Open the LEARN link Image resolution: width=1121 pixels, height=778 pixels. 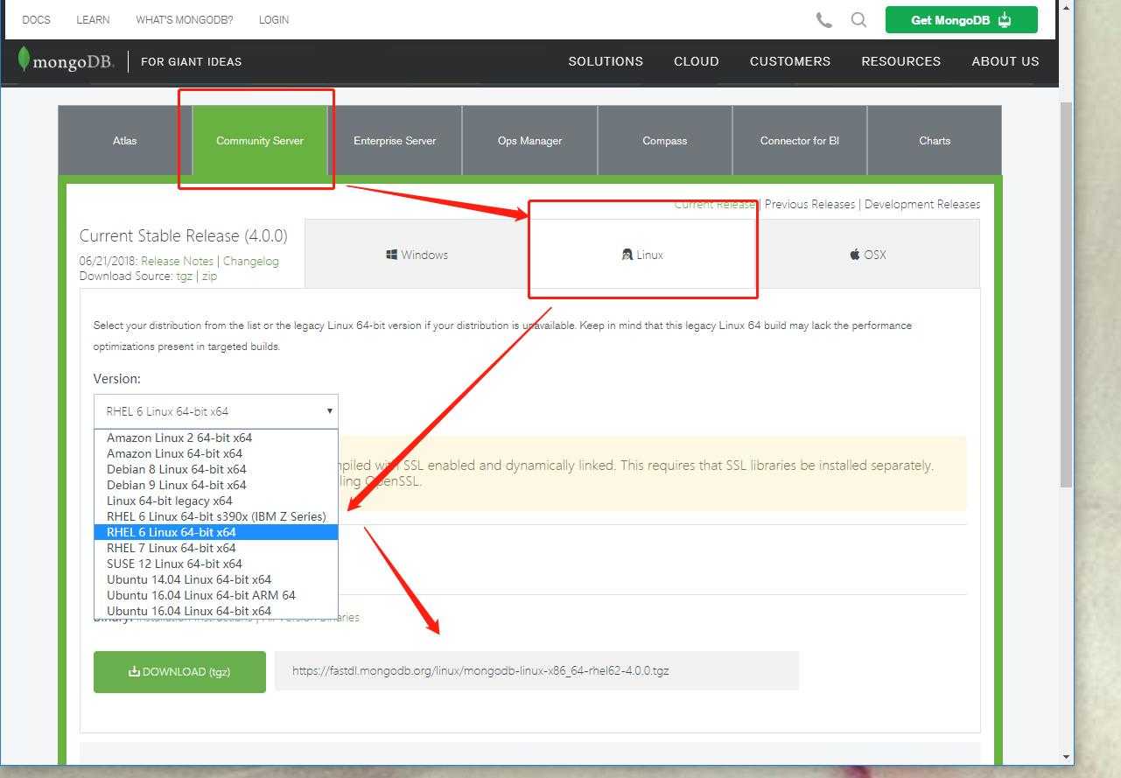tap(93, 19)
